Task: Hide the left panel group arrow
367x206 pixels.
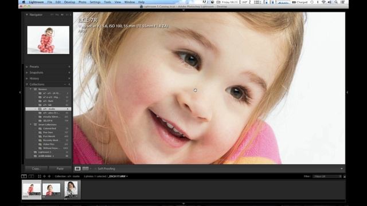Action: [20, 92]
